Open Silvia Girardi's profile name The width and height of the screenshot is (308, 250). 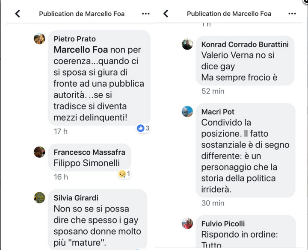(76, 198)
